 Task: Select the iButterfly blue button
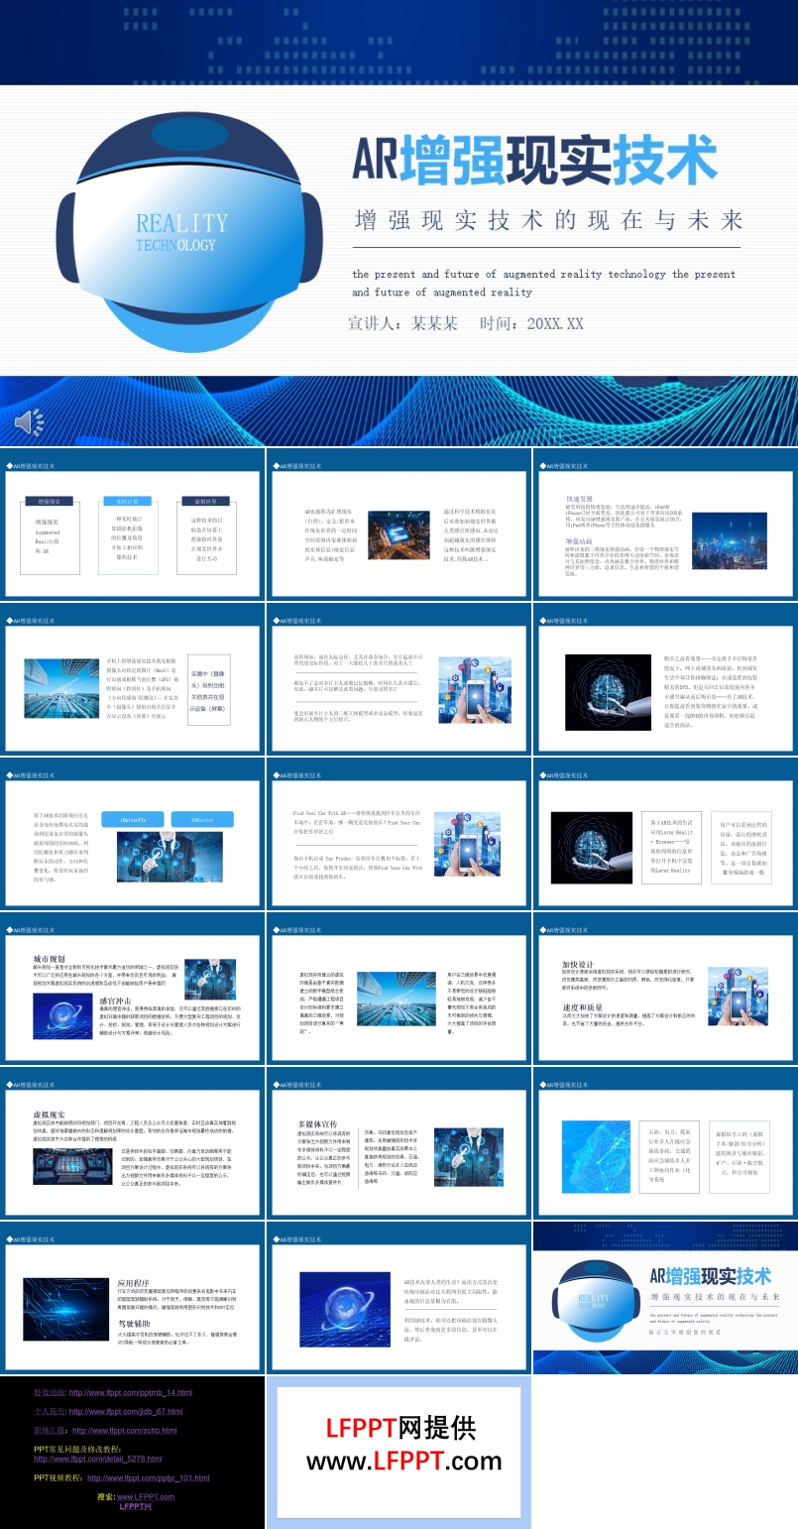coord(132,820)
